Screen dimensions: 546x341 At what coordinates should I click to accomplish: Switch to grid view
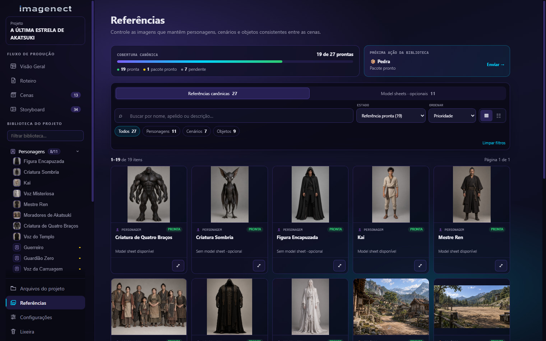point(486,116)
